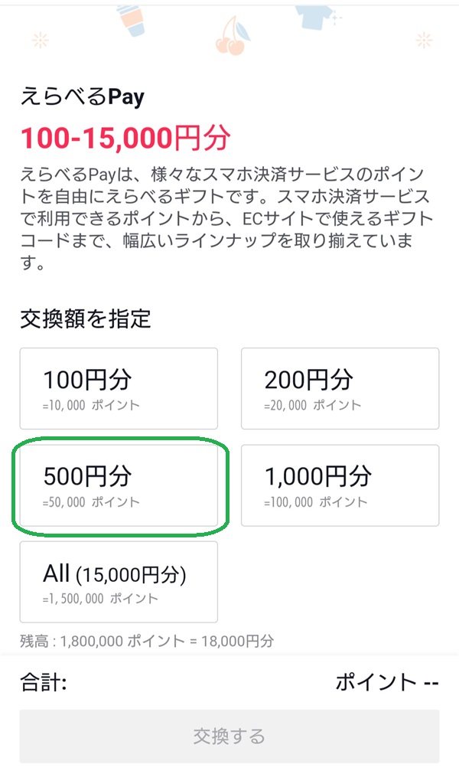This screenshot has width=459, height=774.
Task: Click the left sparkle decoration icon
Action: [x=40, y=40]
